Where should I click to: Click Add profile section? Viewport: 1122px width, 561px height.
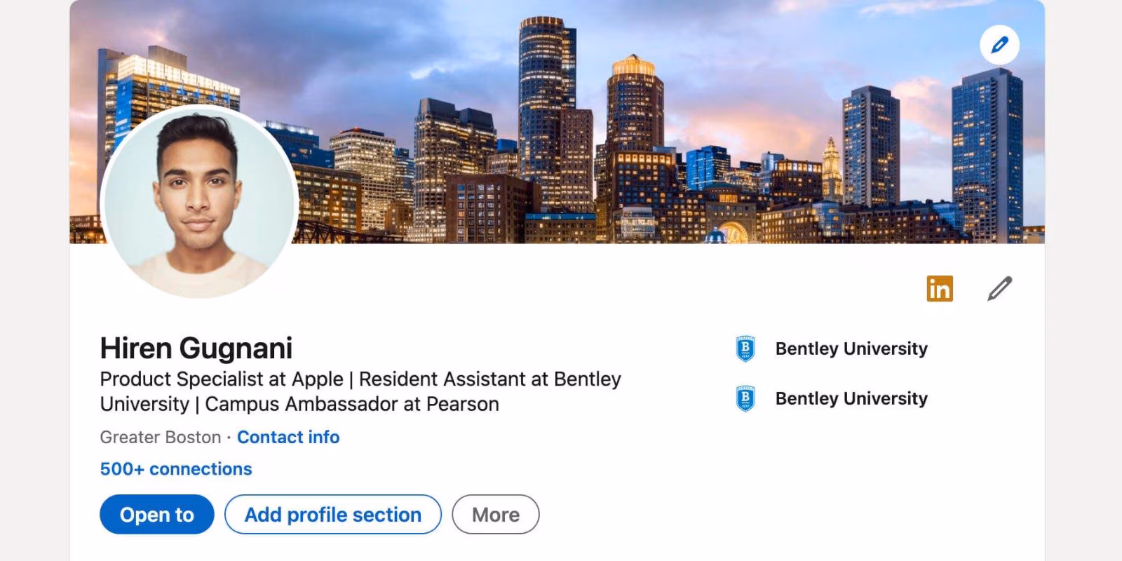pyautogui.click(x=332, y=514)
